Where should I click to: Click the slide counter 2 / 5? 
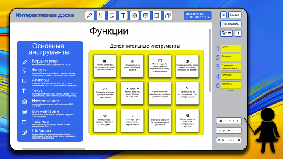232,121
